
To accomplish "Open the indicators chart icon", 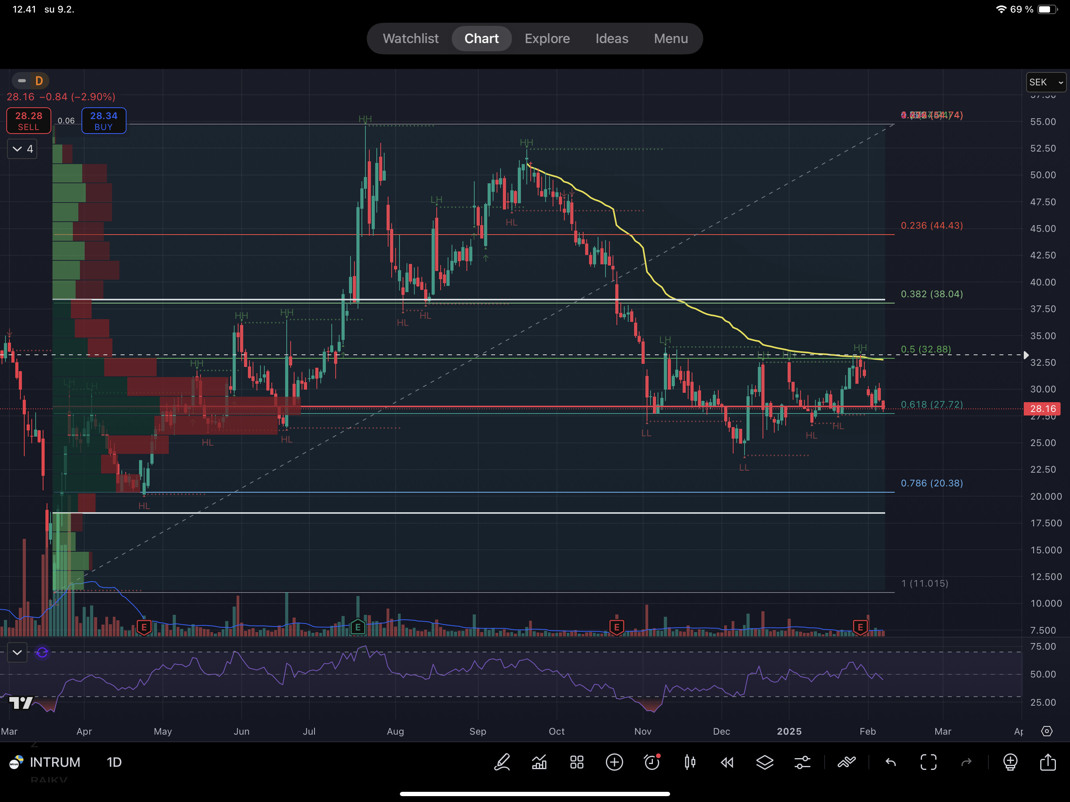I will click(x=539, y=762).
